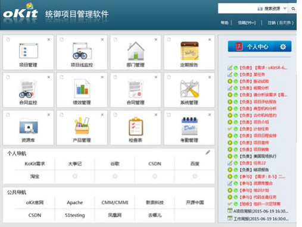Screen dimensions: 302x227
Task: Click the play icon beside 振动试验
Action: pos(230,81)
